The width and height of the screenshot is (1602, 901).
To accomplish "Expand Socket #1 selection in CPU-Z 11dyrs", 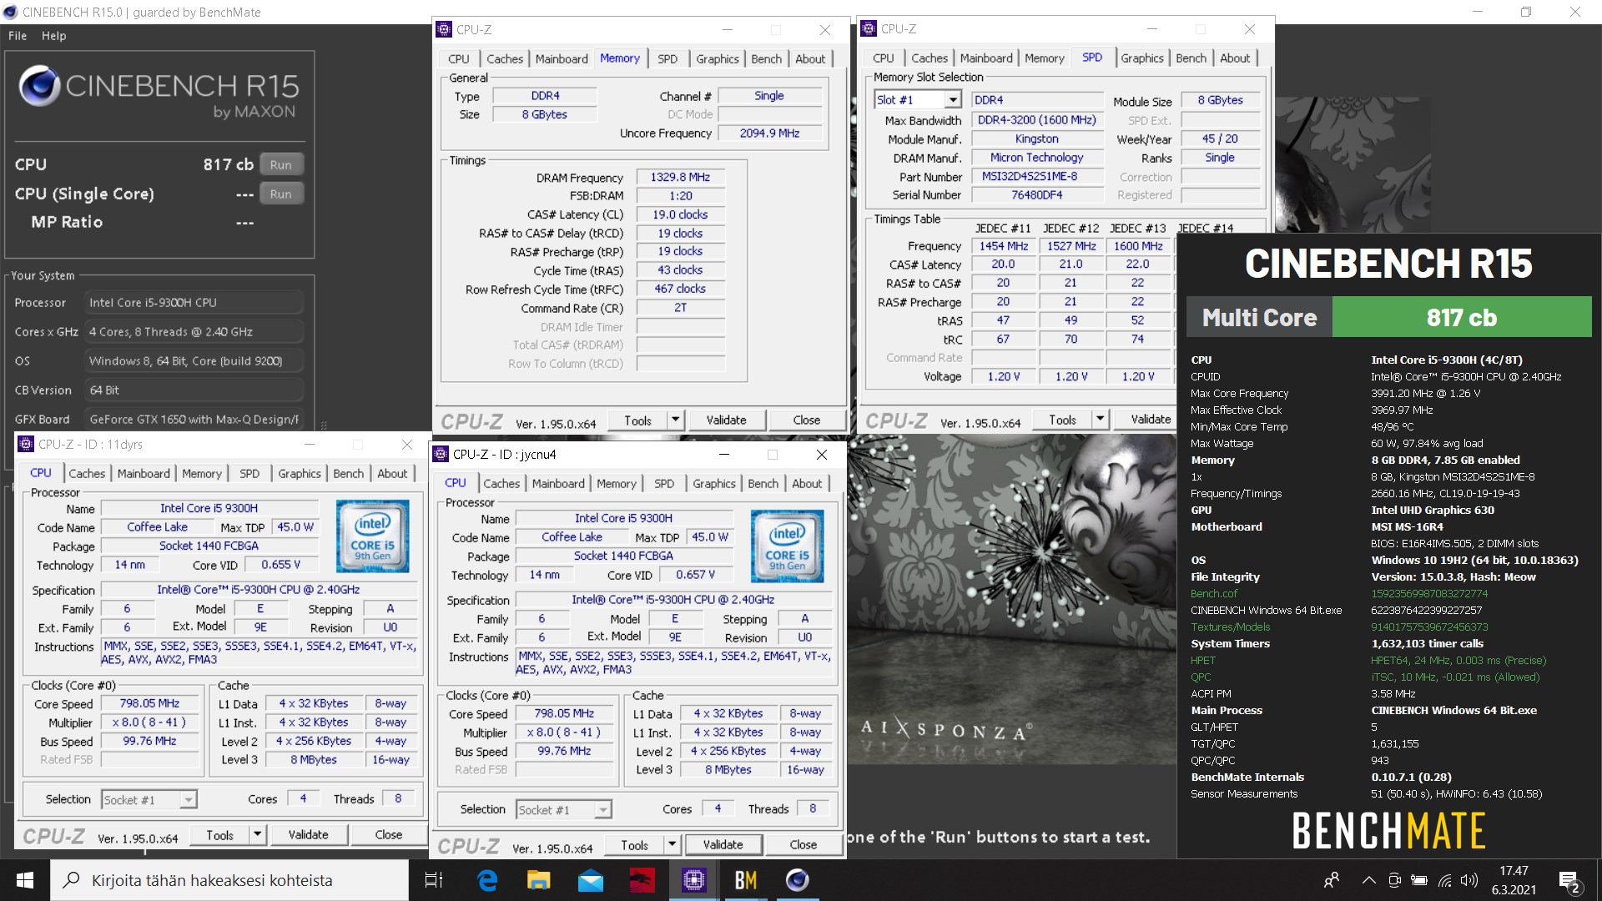I will 189,799.
